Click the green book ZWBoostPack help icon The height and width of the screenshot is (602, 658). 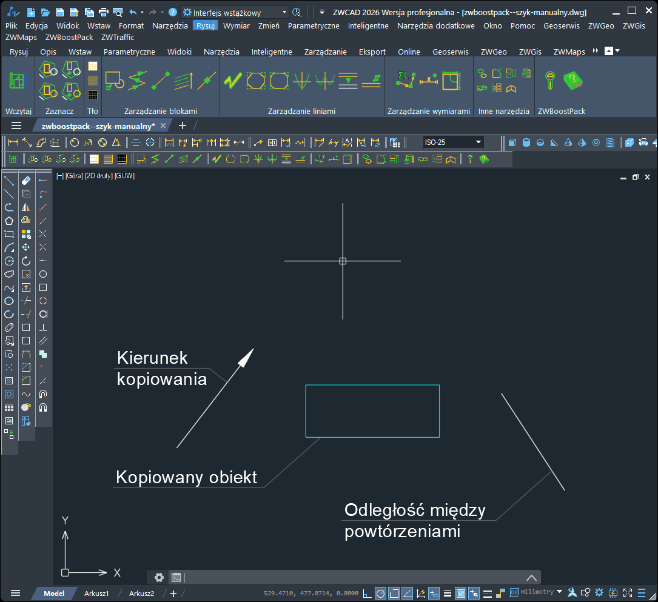click(x=572, y=81)
